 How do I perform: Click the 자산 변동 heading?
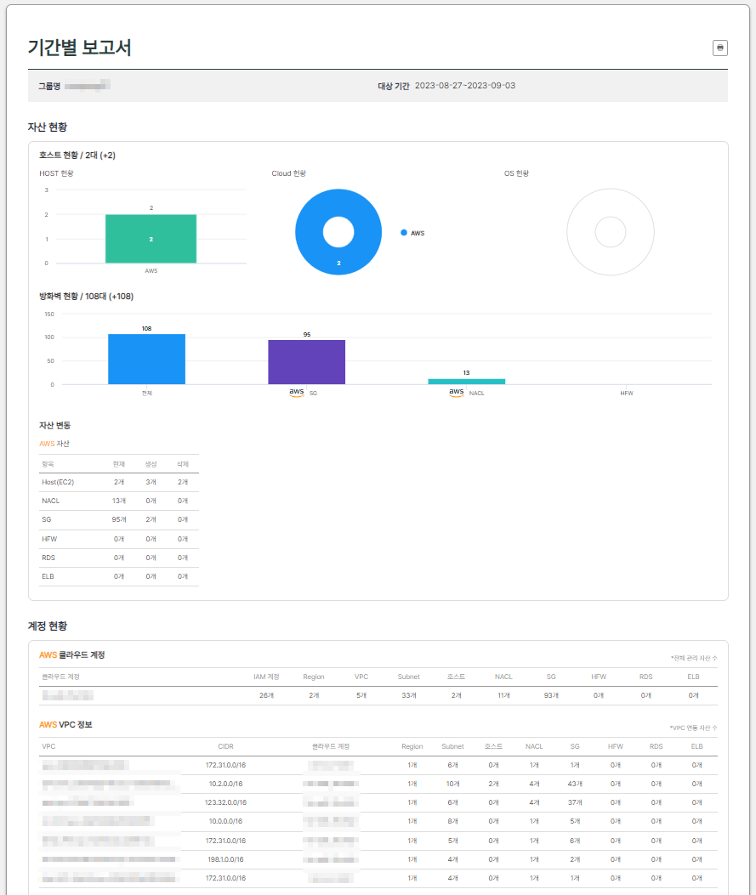pyautogui.click(x=54, y=425)
